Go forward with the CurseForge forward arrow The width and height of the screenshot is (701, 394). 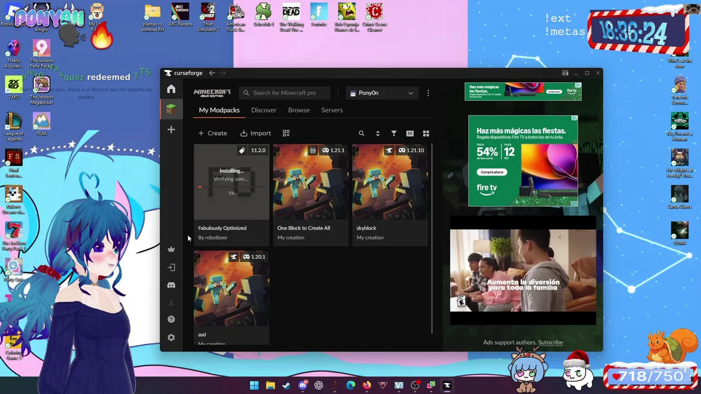[223, 73]
